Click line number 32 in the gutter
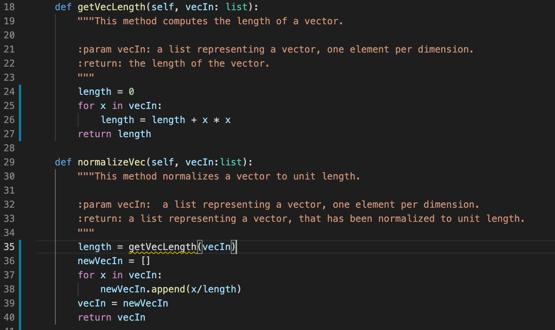 click(x=9, y=204)
